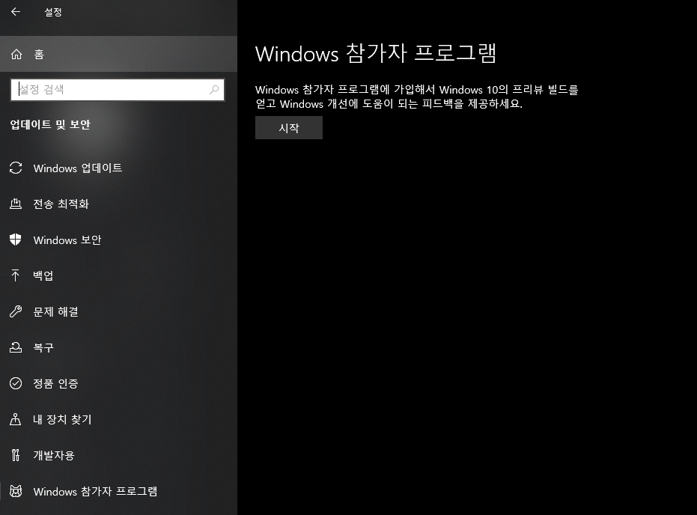This screenshot has width=697, height=515.
Task: Click the Windows 참가자 프로그램 cat icon
Action: pos(16,491)
